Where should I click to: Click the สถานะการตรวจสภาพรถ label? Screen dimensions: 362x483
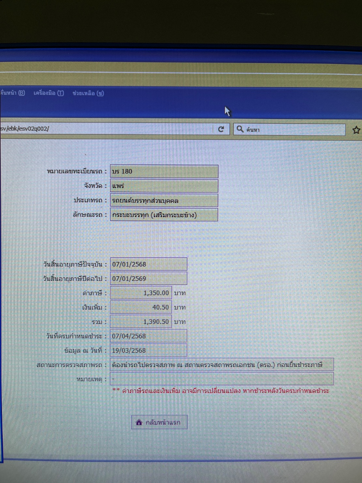71,365
